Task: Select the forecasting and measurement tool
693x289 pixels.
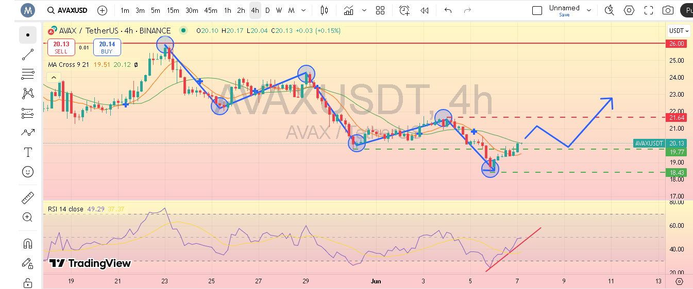Action: pos(28,113)
